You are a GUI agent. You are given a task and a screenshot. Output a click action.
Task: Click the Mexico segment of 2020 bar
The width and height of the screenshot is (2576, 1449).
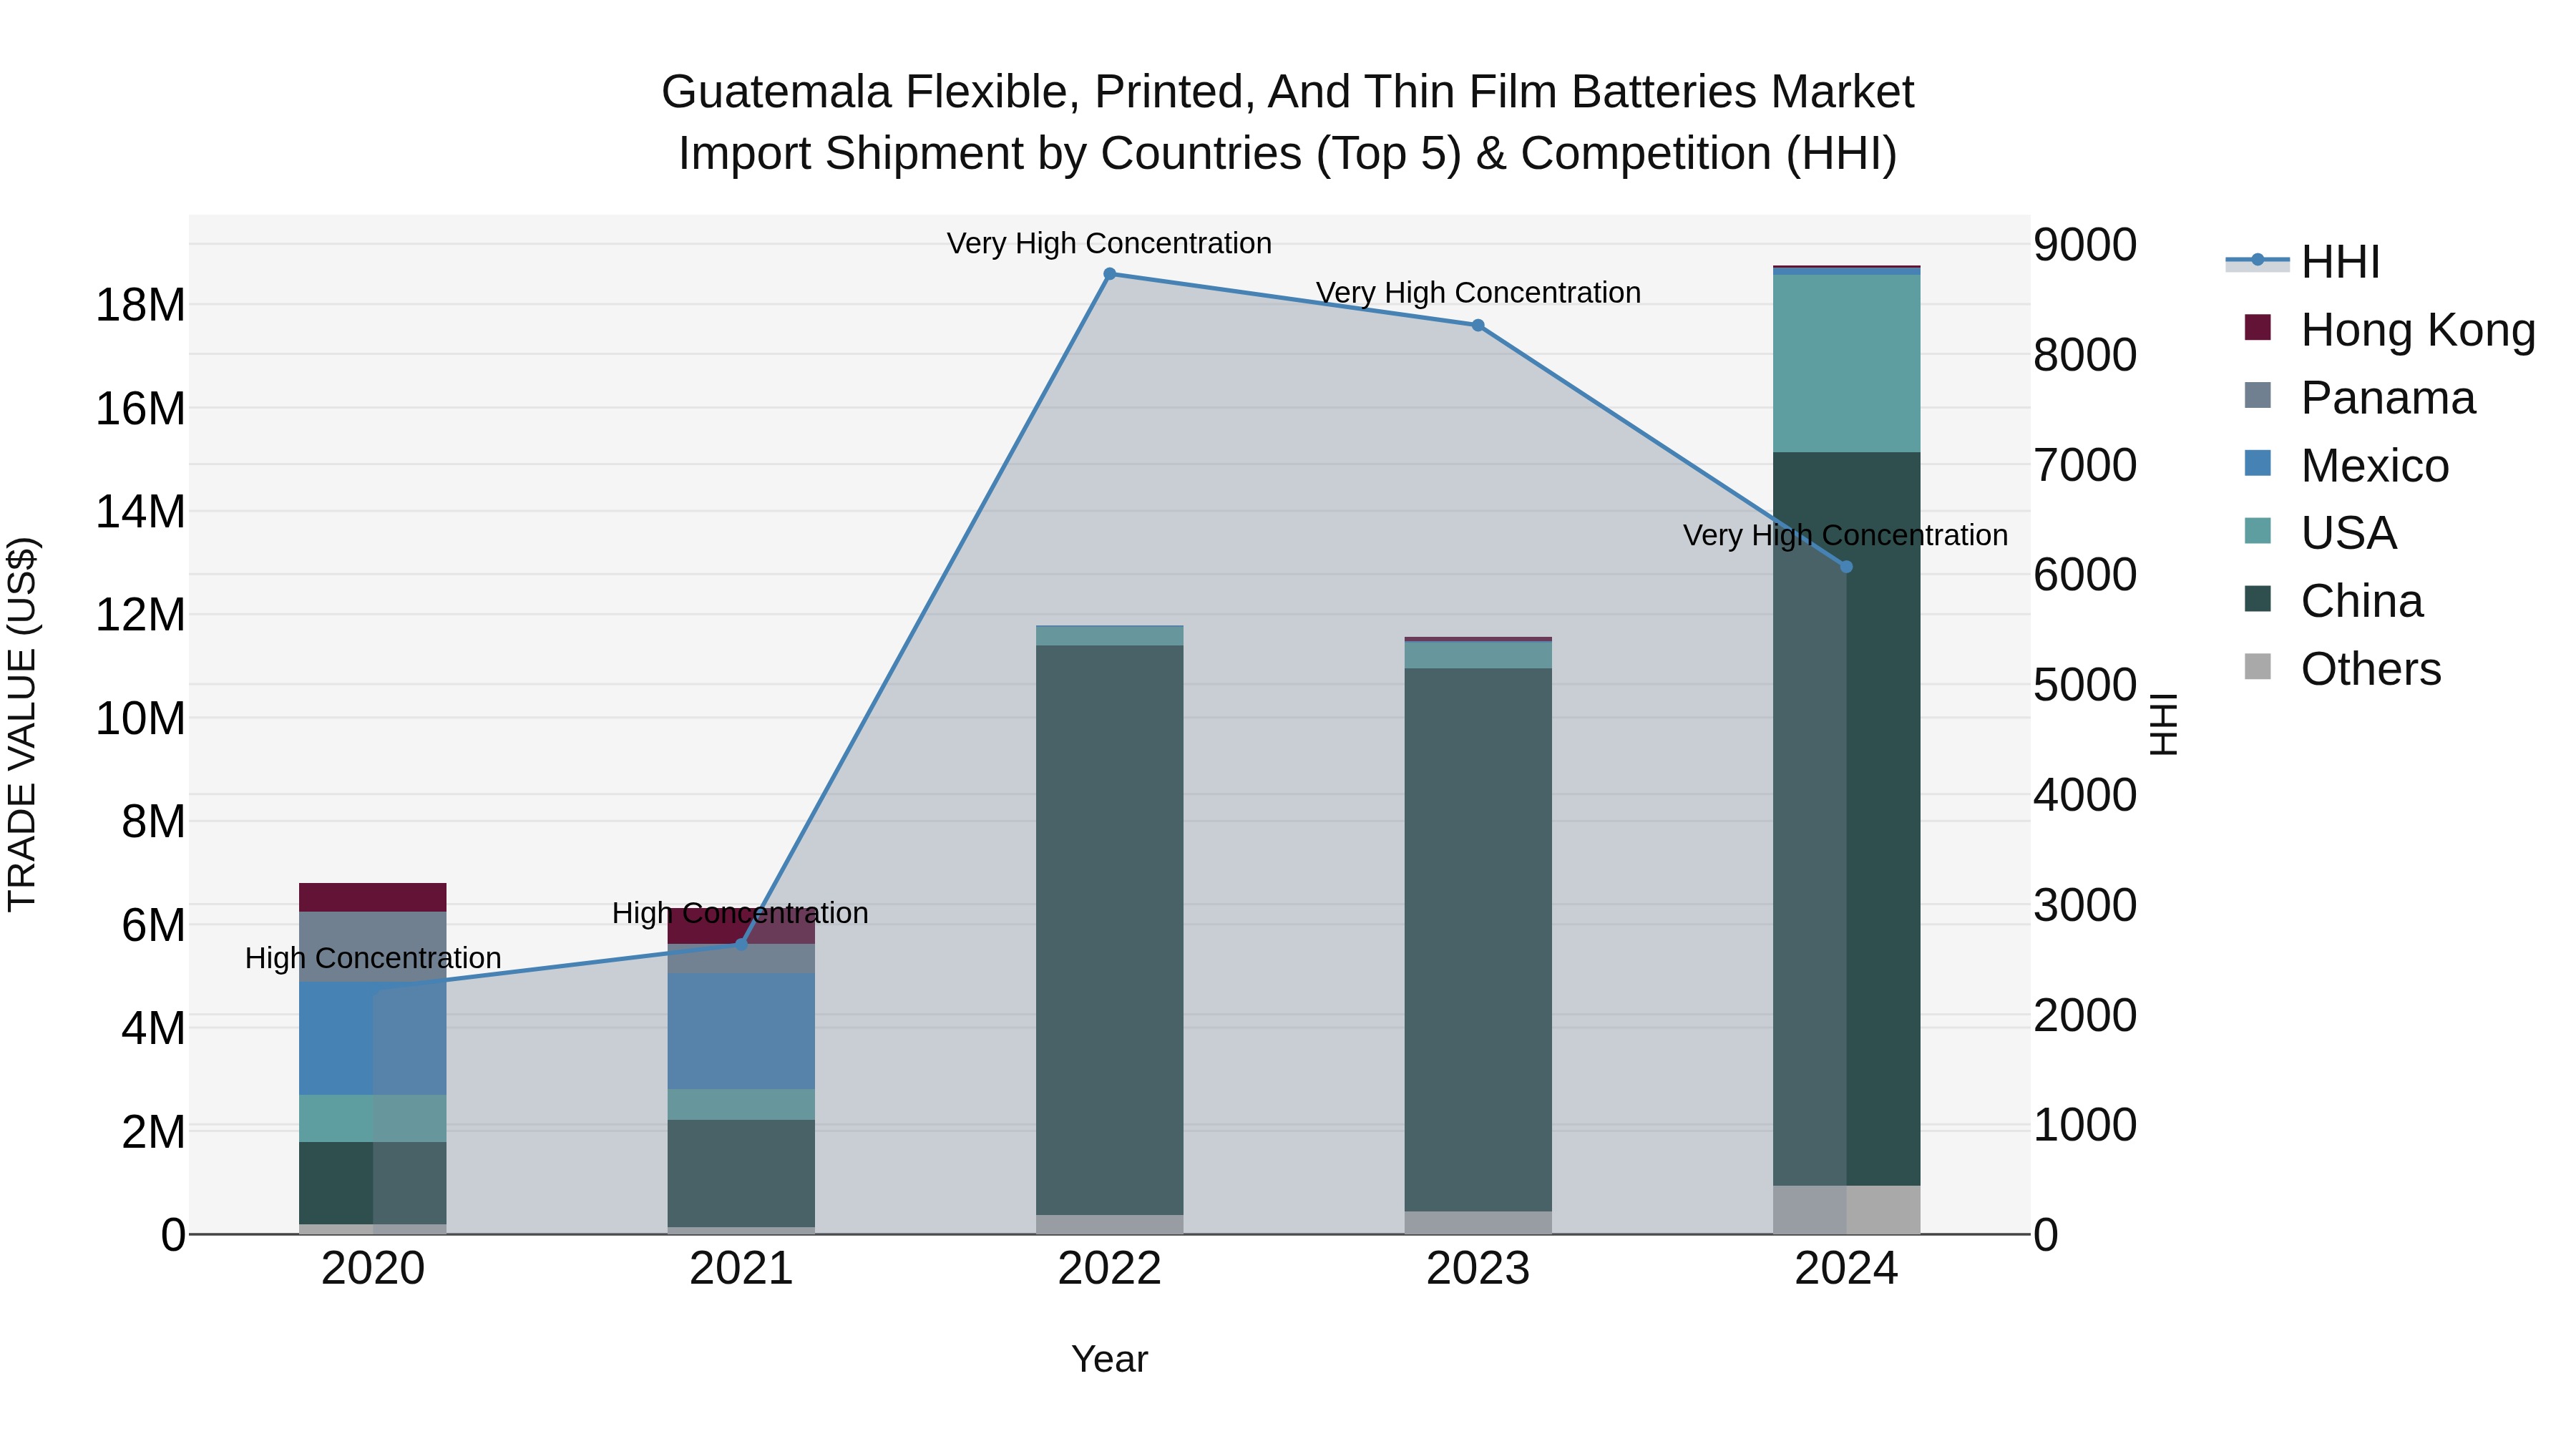(373, 1039)
